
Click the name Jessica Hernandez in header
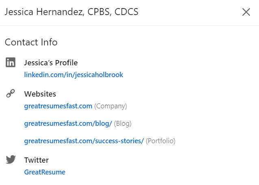click(44, 12)
